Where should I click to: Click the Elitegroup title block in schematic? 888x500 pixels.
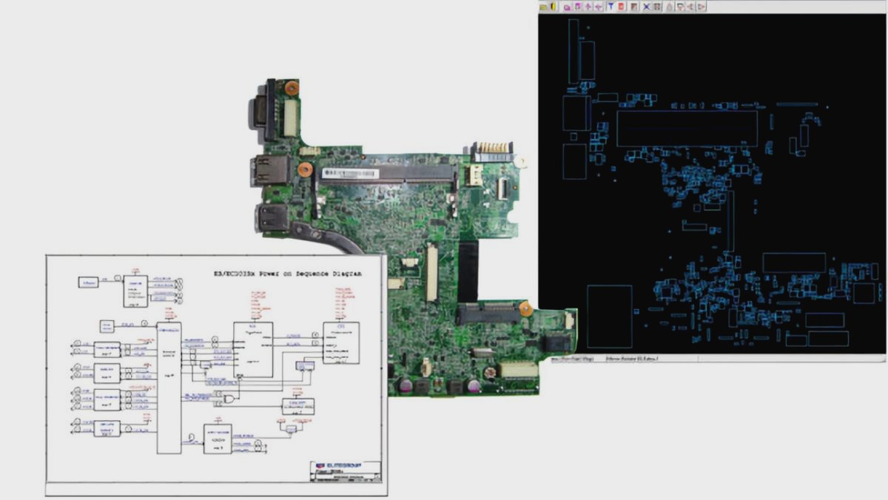tap(345, 469)
